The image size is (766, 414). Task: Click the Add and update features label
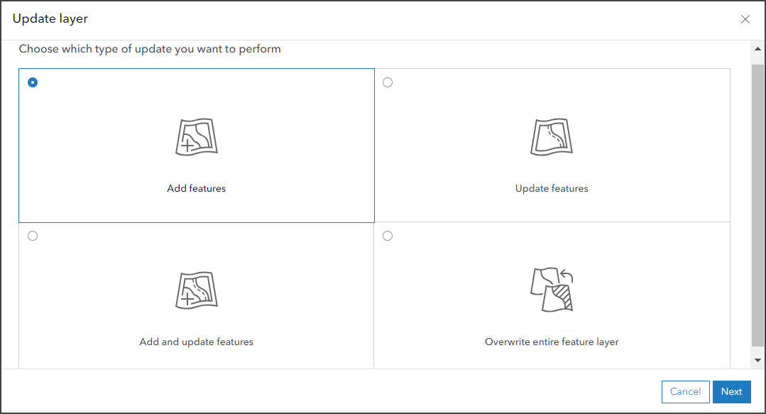pyautogui.click(x=197, y=342)
